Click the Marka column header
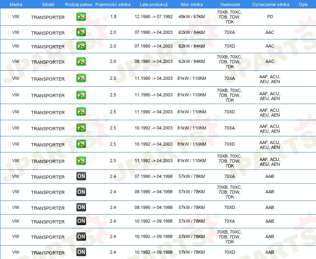This screenshot has height=259, width=316. (x=16, y=4)
